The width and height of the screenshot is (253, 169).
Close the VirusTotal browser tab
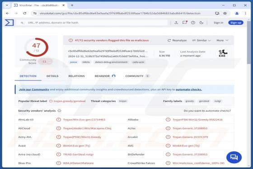[x=64, y=5]
